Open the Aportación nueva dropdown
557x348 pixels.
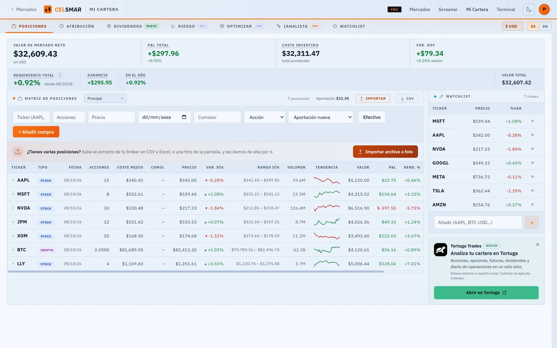(321, 117)
